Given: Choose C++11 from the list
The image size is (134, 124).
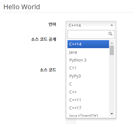Looking at the screenshot, I should pos(88,100).
